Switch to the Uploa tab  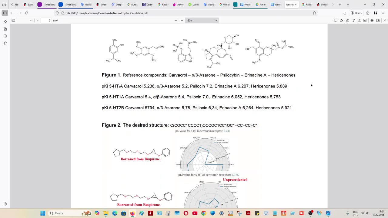(194, 5)
